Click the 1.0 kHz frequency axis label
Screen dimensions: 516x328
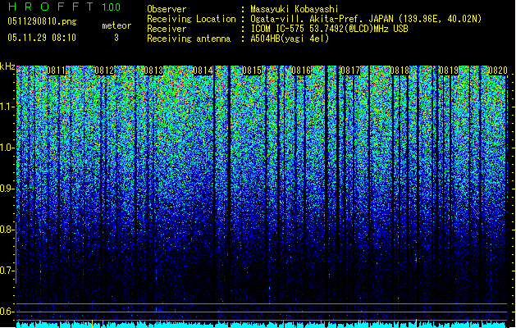(x=7, y=148)
